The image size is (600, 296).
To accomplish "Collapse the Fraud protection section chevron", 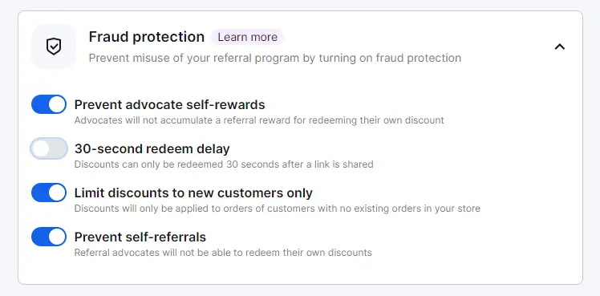I will click(559, 47).
